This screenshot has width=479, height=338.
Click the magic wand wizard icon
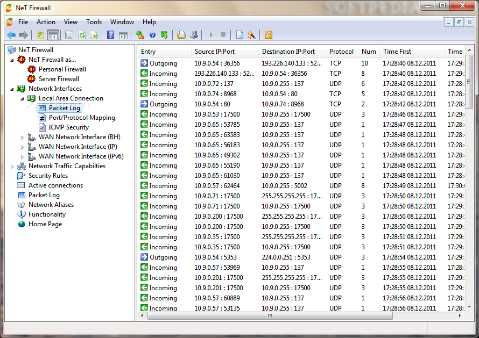pyautogui.click(x=252, y=35)
